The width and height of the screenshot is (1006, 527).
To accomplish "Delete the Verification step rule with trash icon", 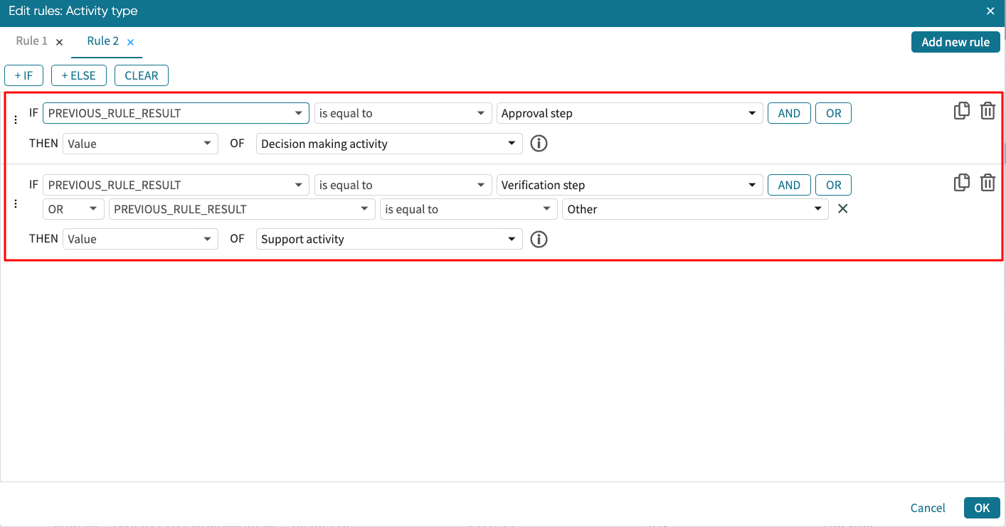I will 988,183.
